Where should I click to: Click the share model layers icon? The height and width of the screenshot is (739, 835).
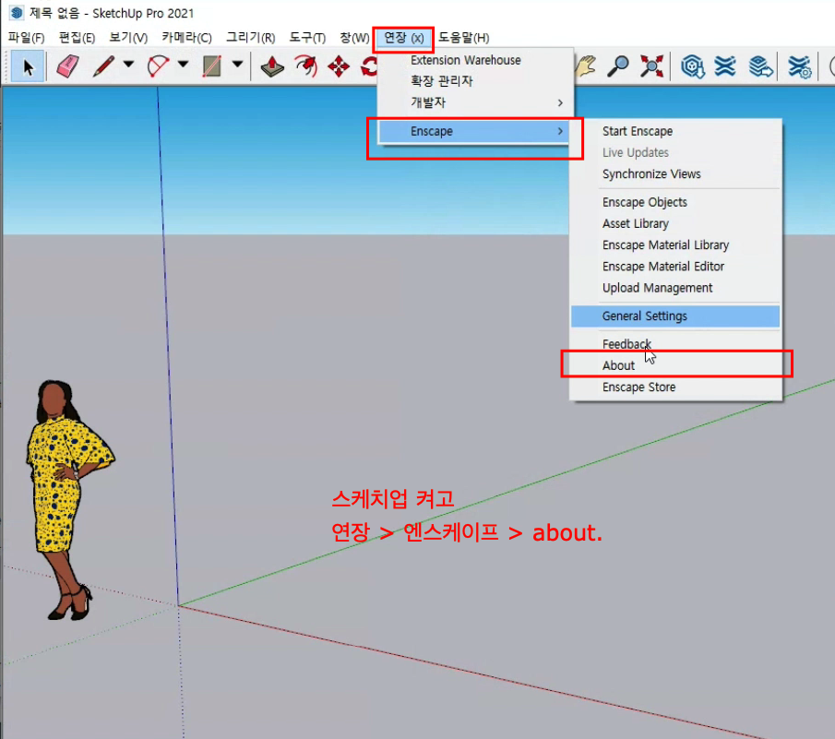[760, 66]
